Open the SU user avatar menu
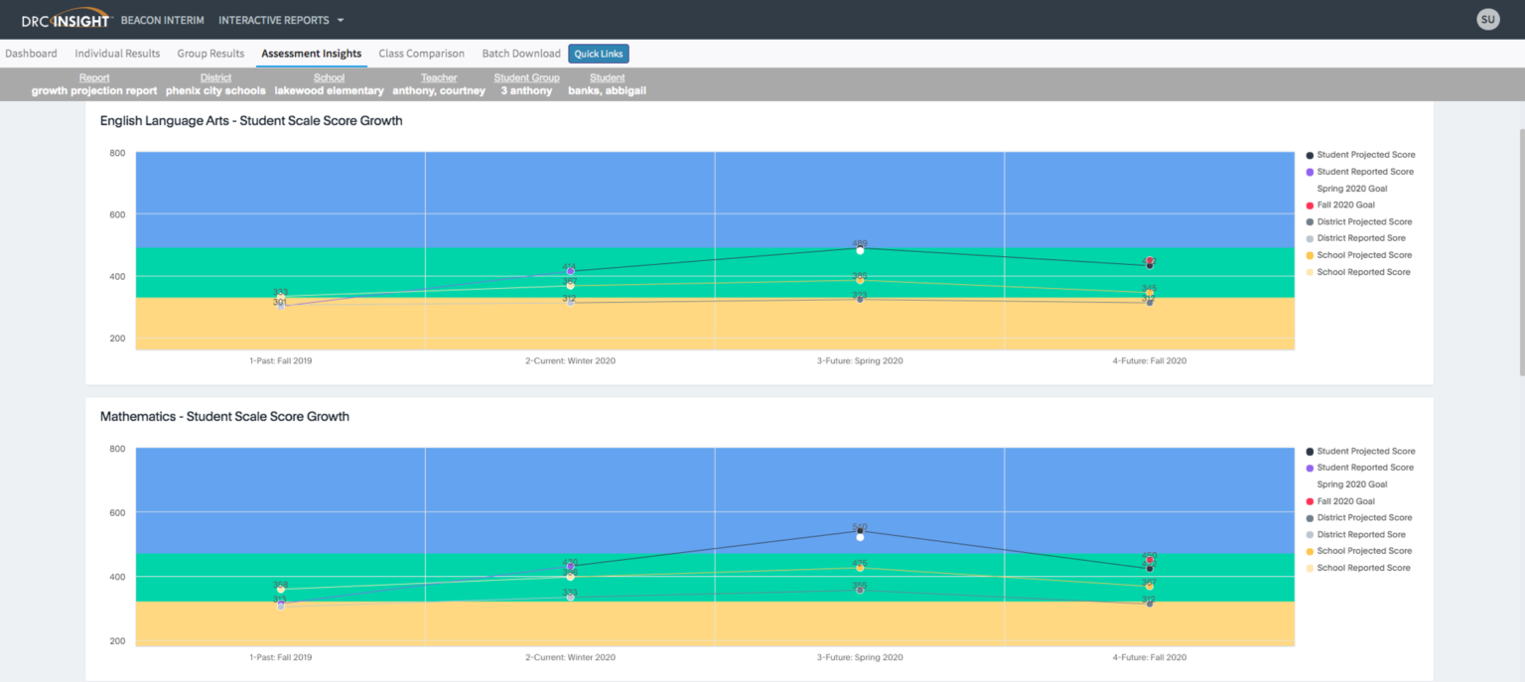Screen dimensions: 1525x682 1487,18
